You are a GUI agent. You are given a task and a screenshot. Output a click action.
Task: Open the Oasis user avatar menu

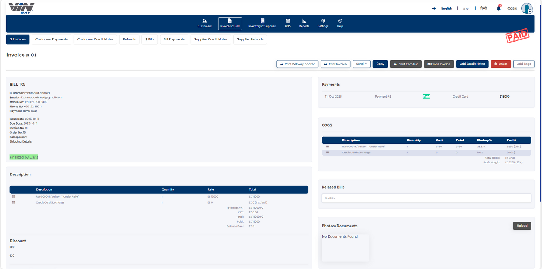(527, 9)
